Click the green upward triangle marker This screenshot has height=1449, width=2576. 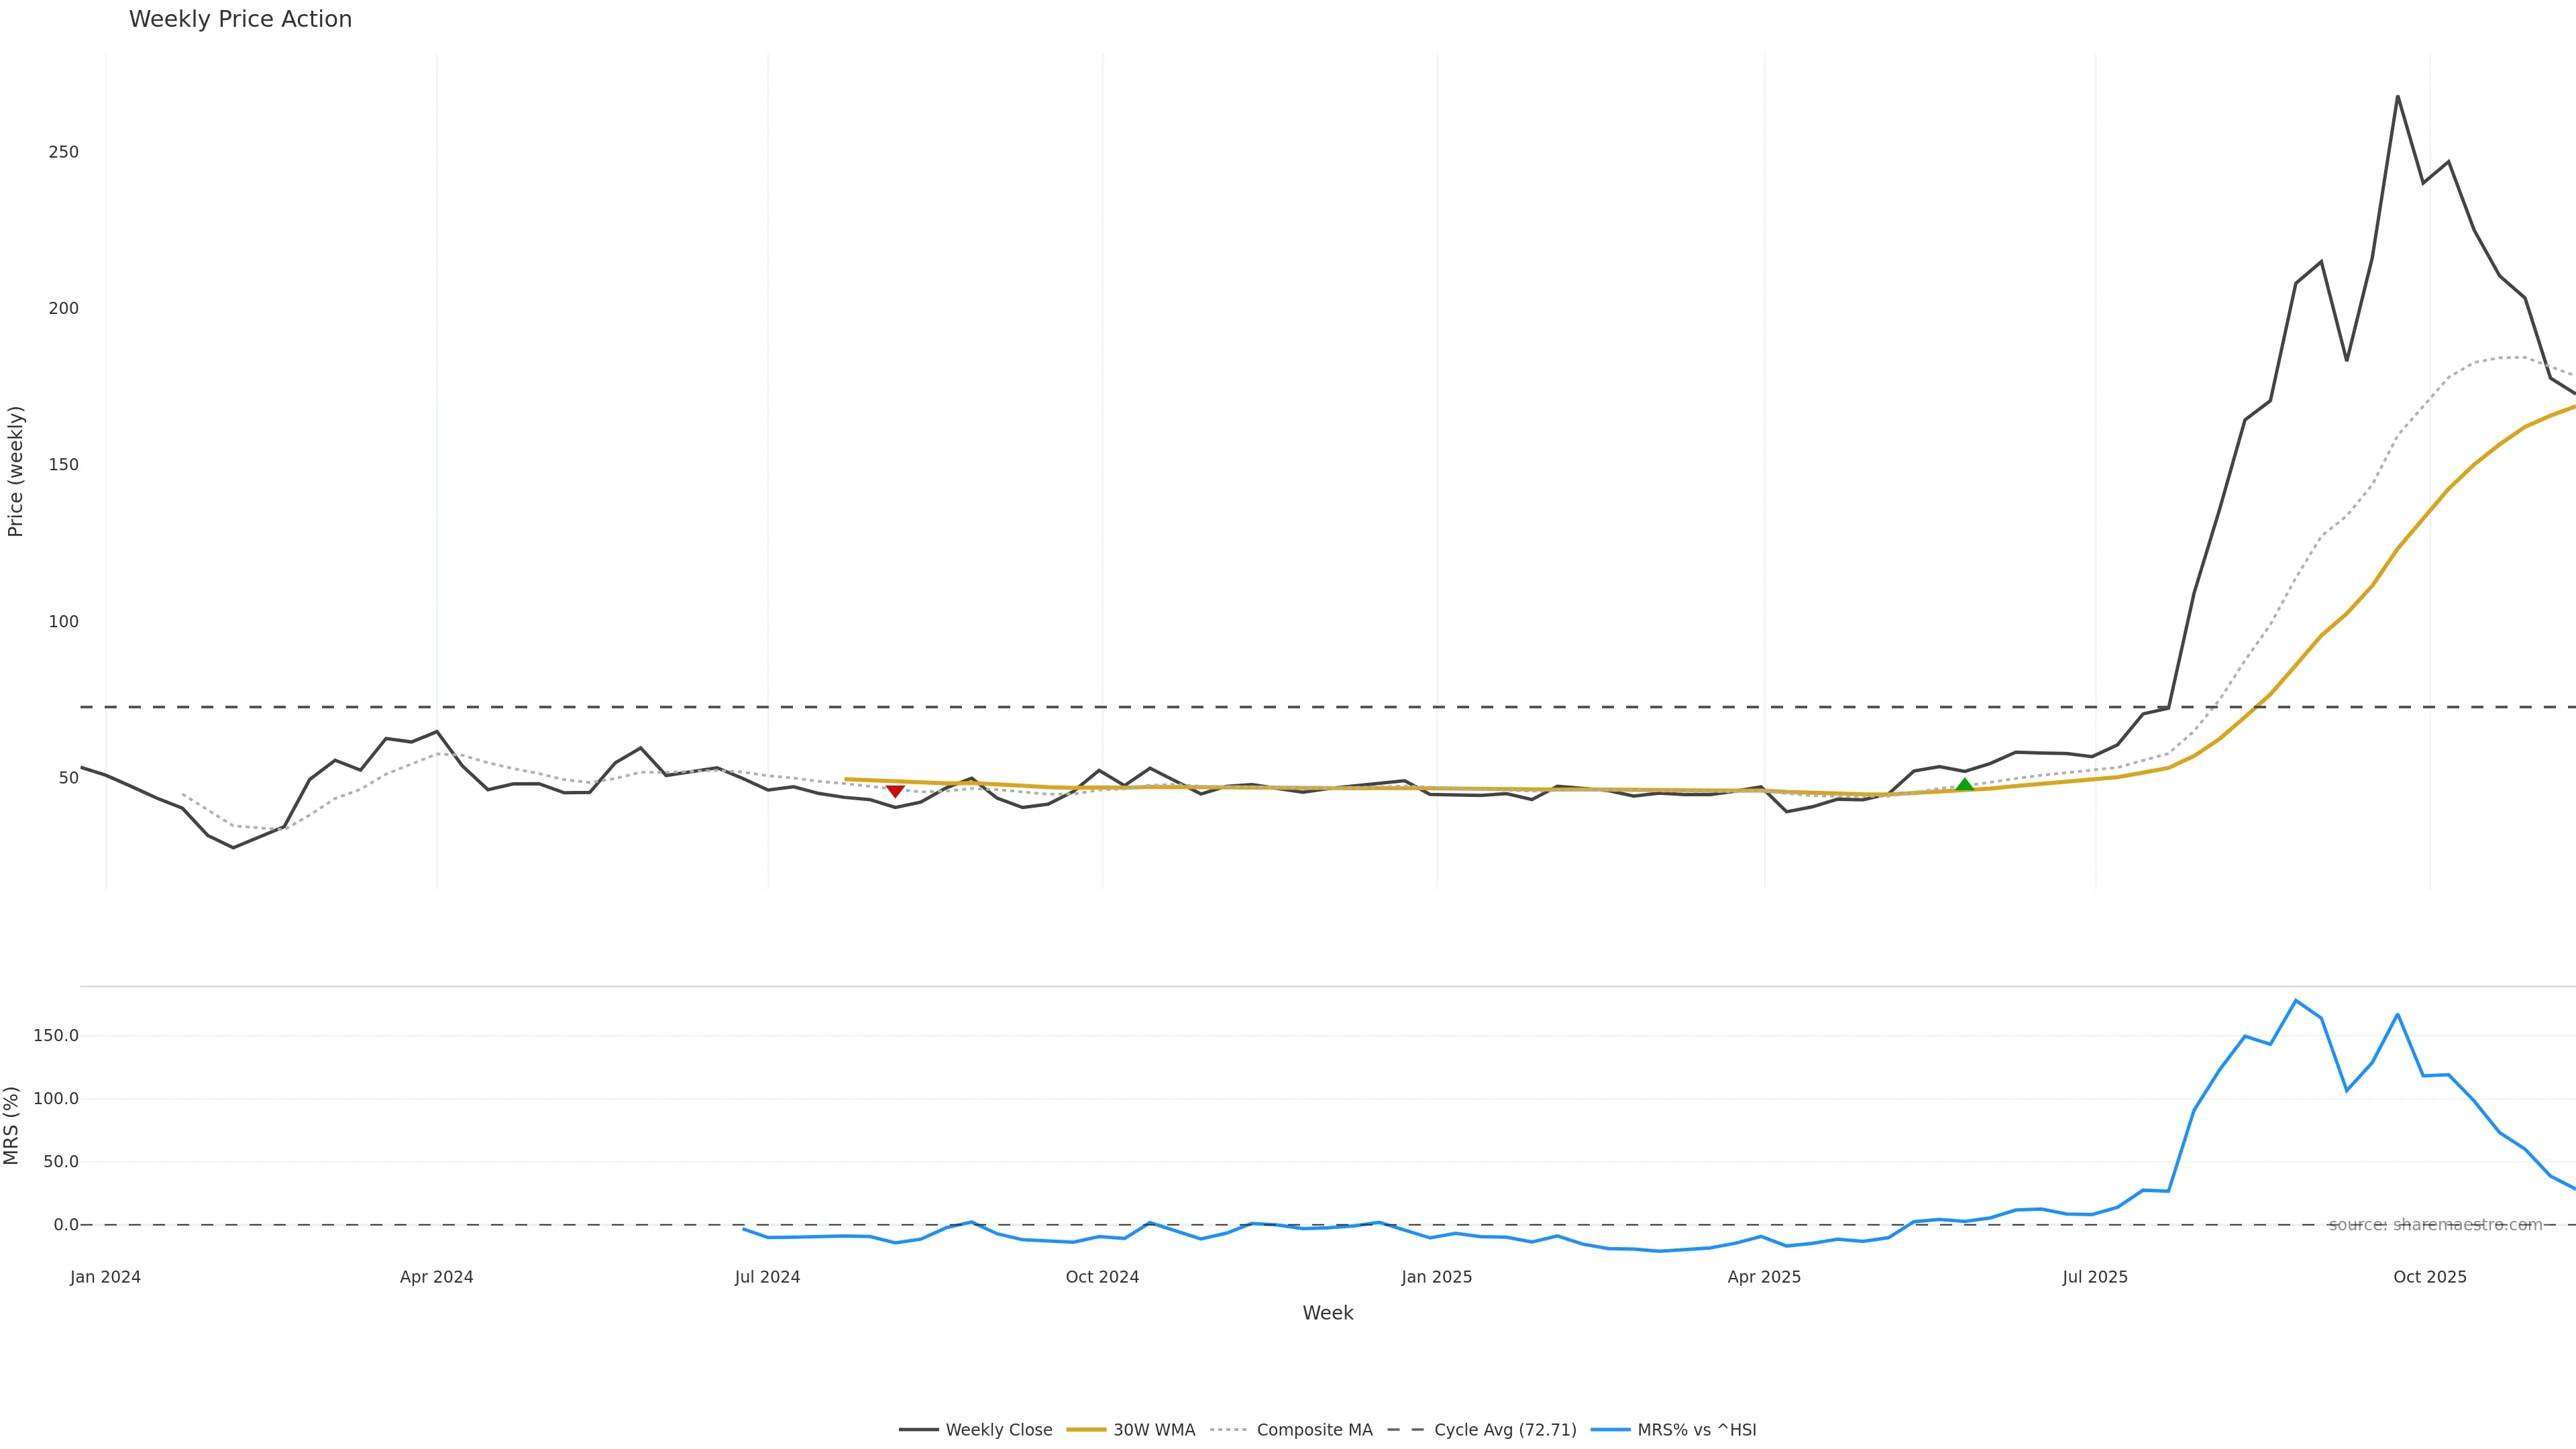[1965, 785]
